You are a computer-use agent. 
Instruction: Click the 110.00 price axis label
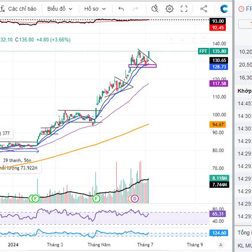pos(219,97)
